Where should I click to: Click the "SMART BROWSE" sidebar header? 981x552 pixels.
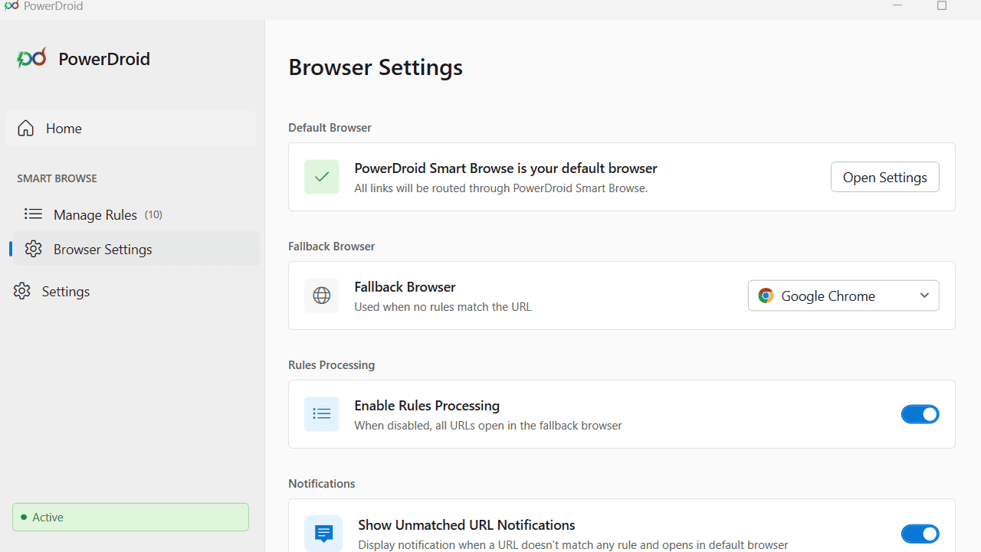57,178
